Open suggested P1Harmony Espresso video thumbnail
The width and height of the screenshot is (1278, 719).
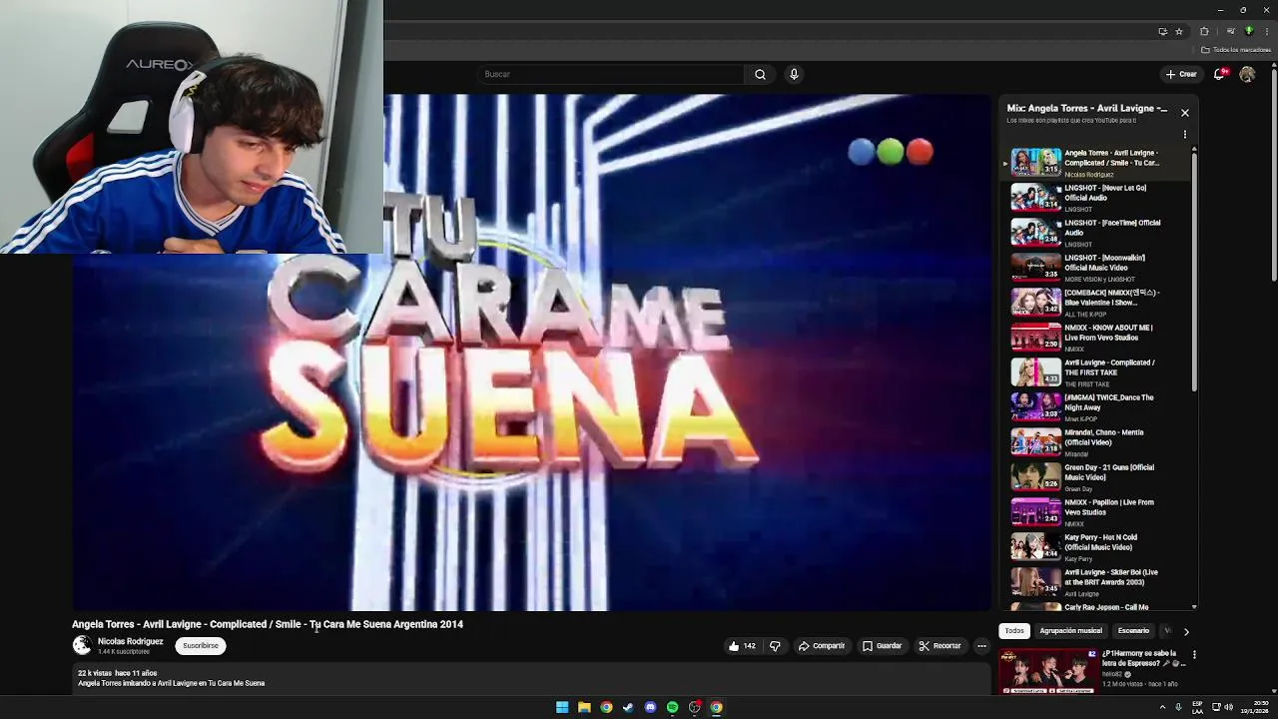click(x=1048, y=671)
